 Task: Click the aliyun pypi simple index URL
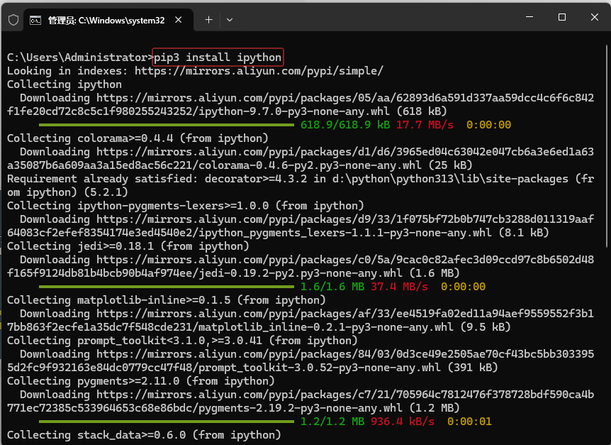pyautogui.click(x=259, y=71)
